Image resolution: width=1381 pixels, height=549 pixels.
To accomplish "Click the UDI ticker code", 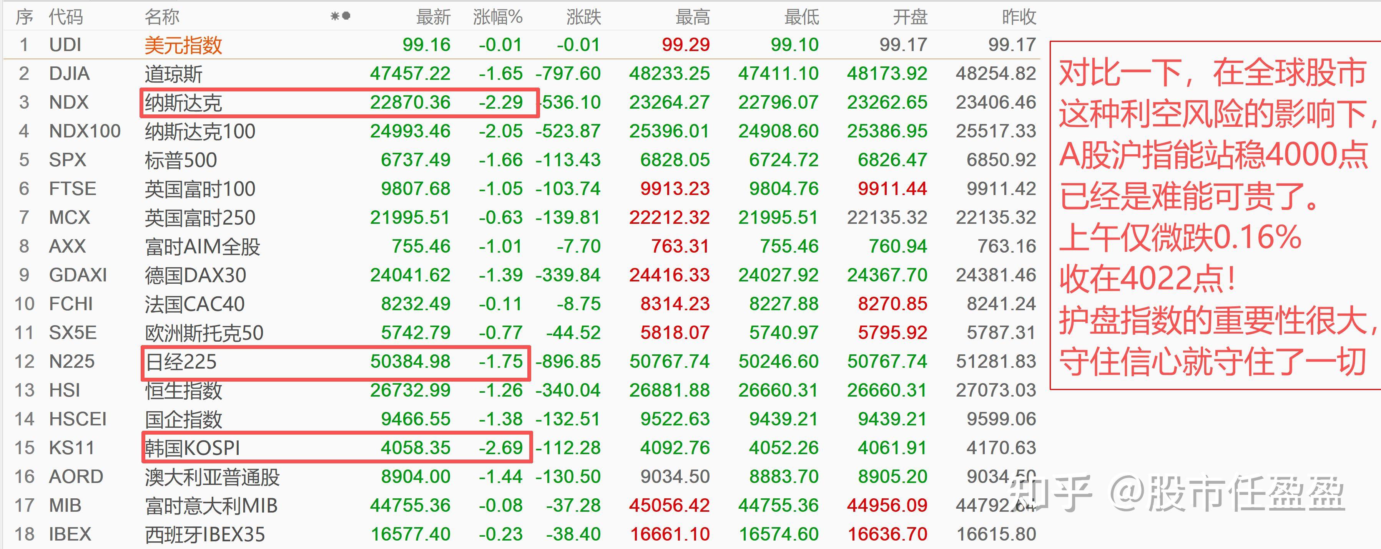I will click(65, 45).
